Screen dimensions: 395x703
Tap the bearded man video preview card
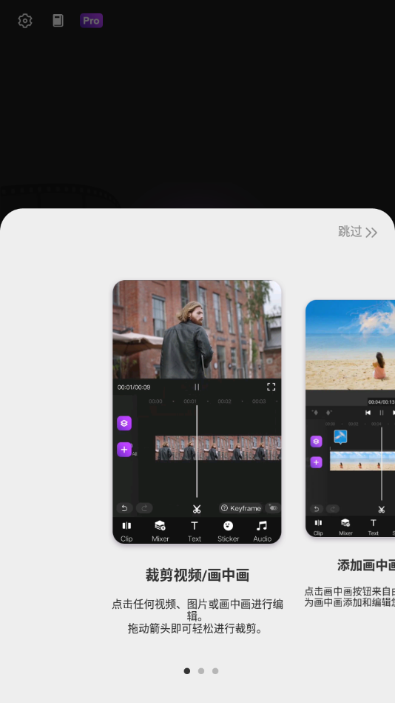point(197,412)
